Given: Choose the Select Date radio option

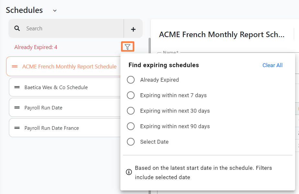Looking at the screenshot, I should [x=131, y=142].
